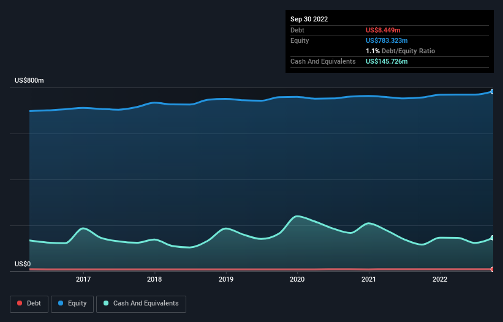Click the 2019 axis label
Screen dimensions: 503x322
pyautogui.click(x=226, y=279)
